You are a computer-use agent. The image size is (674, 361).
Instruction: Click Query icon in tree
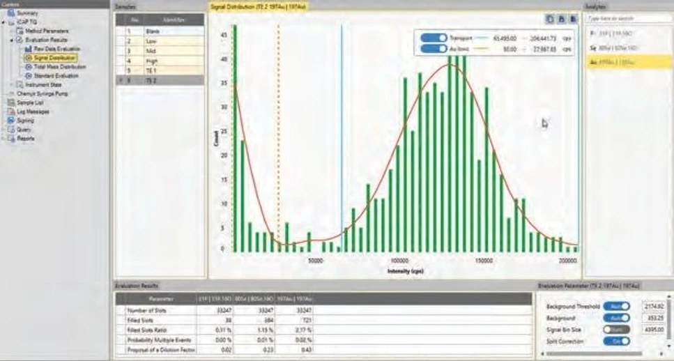(11, 130)
